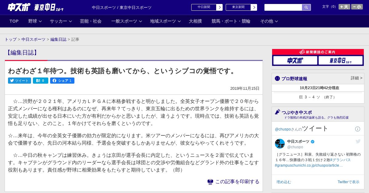Share article with ツイート button

(19, 81)
